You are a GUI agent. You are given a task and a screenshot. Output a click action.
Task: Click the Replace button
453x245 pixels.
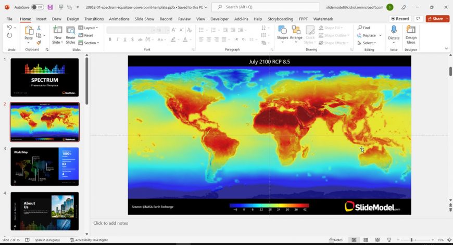click(x=367, y=35)
